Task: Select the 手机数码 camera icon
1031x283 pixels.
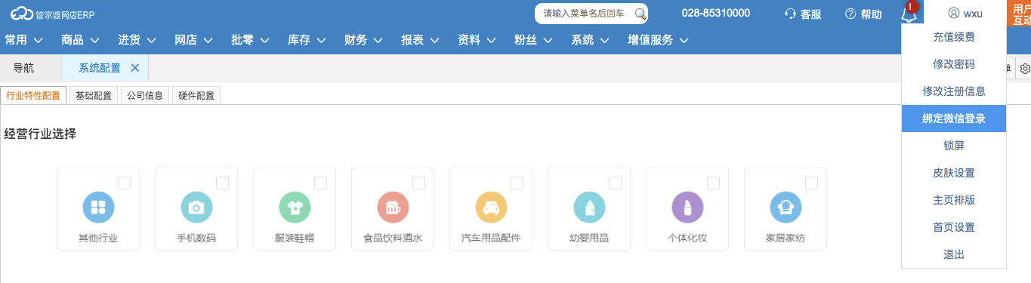Action: [x=196, y=208]
